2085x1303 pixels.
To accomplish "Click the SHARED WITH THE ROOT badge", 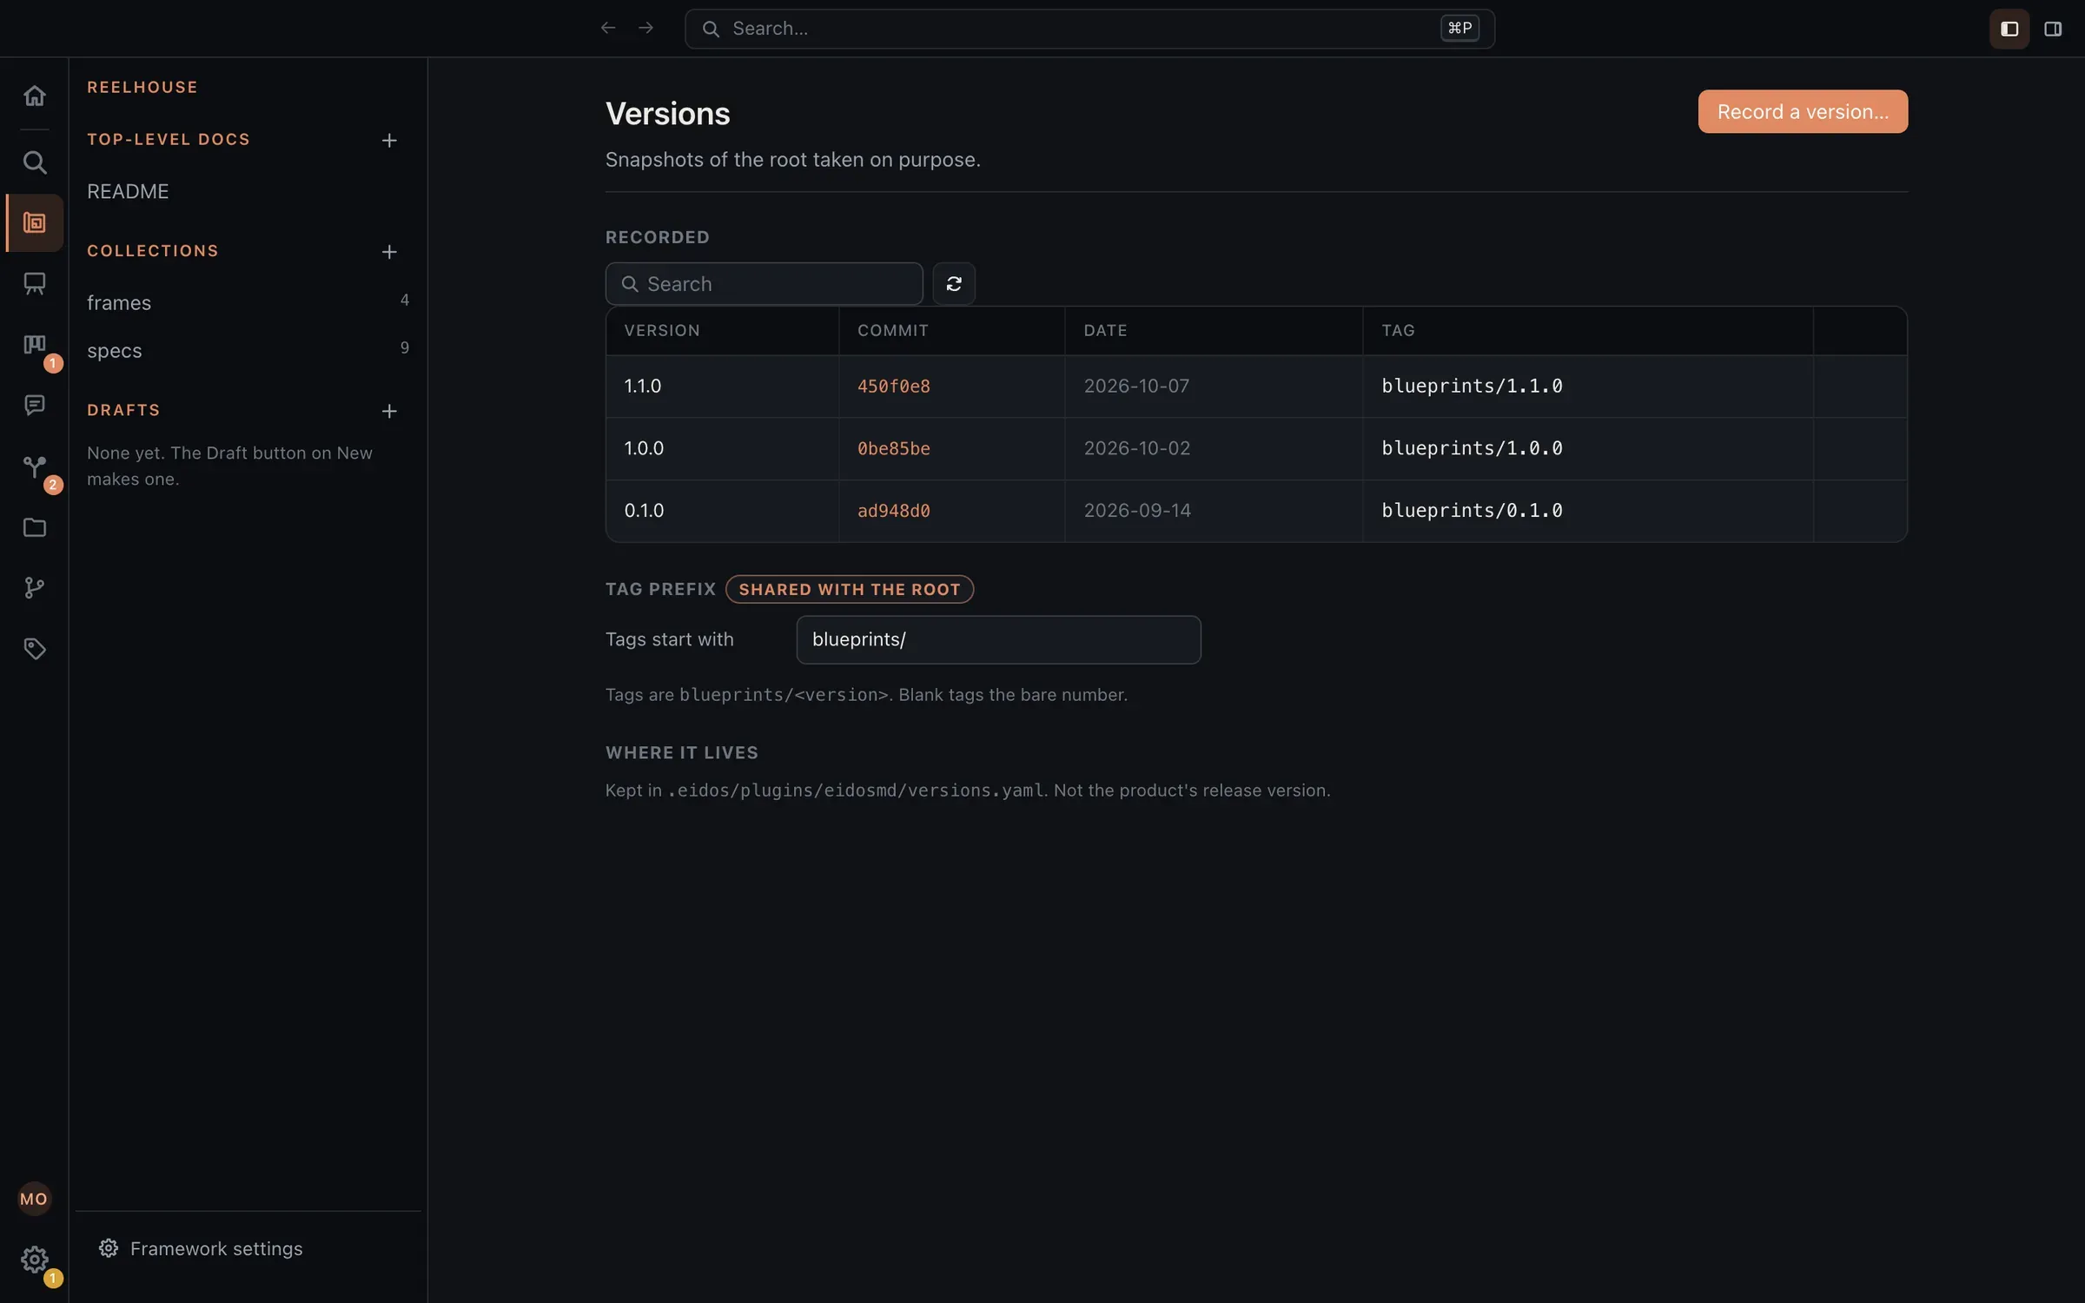I will click(x=850, y=589).
